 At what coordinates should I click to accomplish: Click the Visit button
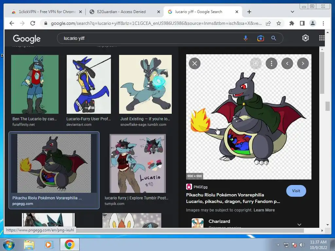tap(296, 191)
